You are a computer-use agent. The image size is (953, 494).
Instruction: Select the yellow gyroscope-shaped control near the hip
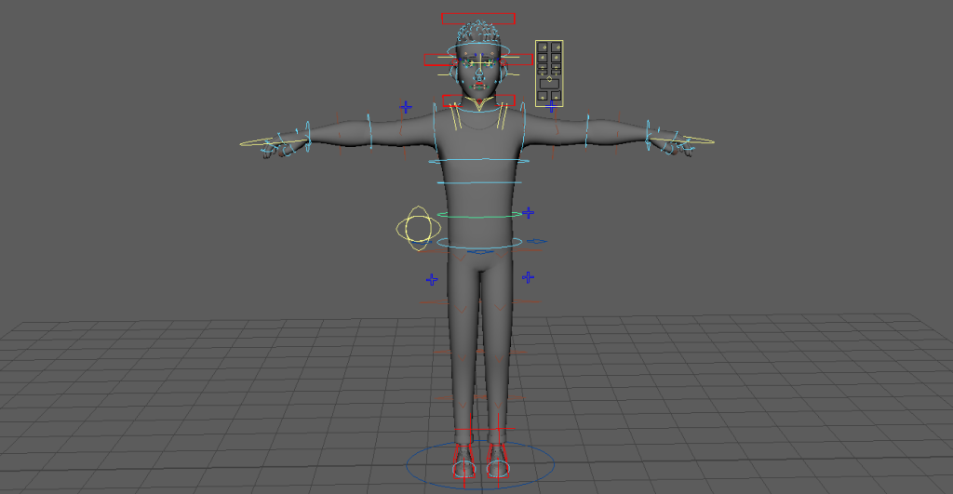[x=419, y=229]
